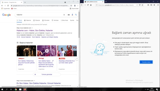Open the Beşiktaş Abdullah Avcı news image
The width and height of the screenshot is (160, 91).
coord(67,51)
